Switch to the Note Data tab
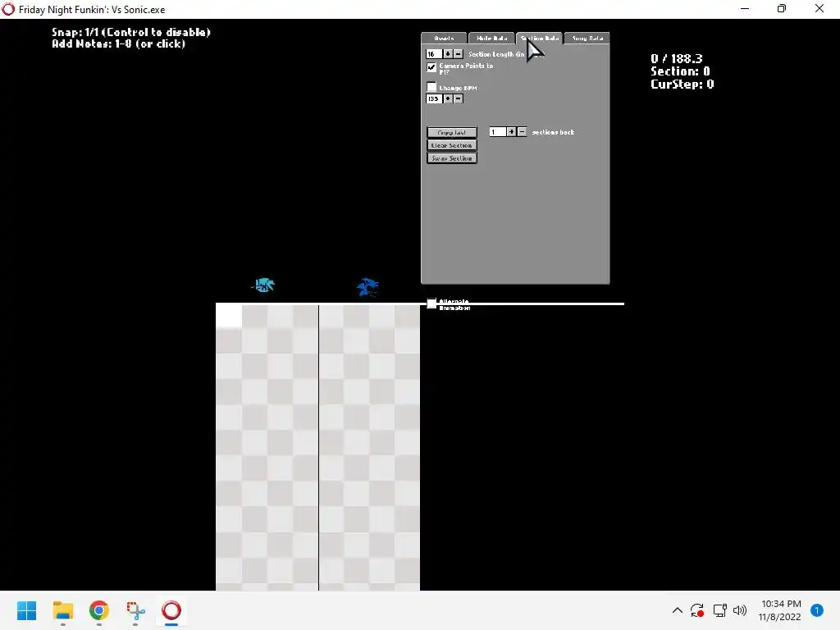840x630 pixels. point(492,38)
